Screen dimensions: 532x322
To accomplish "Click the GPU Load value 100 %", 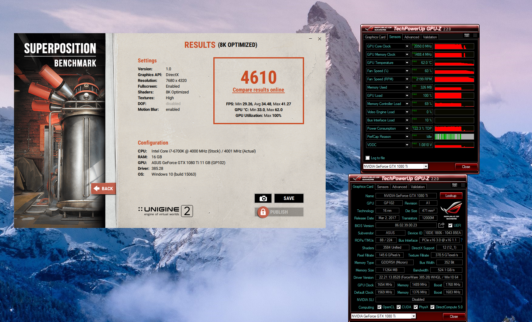I will tap(422, 96).
